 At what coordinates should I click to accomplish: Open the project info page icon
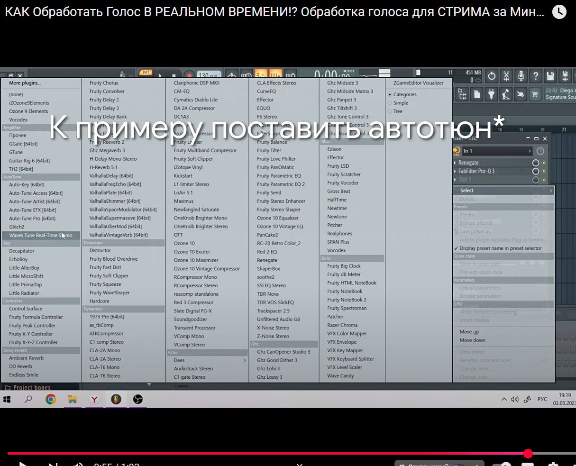pos(476,94)
